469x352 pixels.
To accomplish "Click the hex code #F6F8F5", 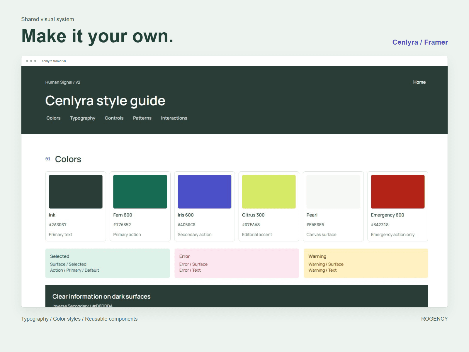I will pyautogui.click(x=315, y=225).
